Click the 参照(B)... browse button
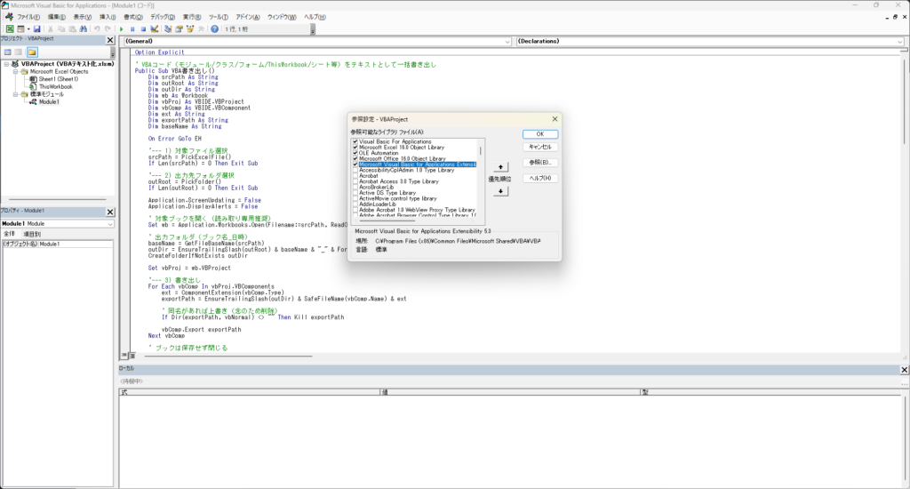The width and height of the screenshot is (910, 489). (x=539, y=163)
